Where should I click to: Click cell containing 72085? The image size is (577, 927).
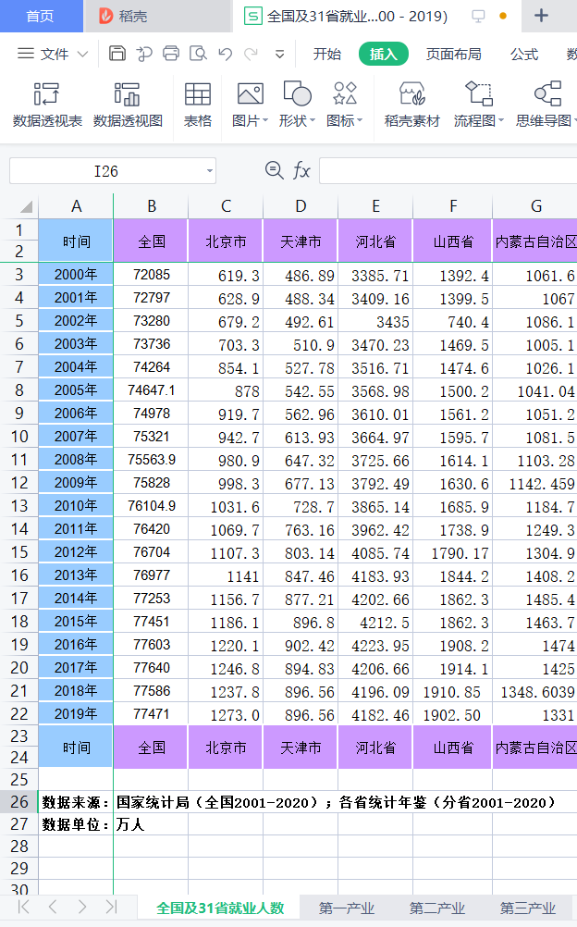pos(152,275)
